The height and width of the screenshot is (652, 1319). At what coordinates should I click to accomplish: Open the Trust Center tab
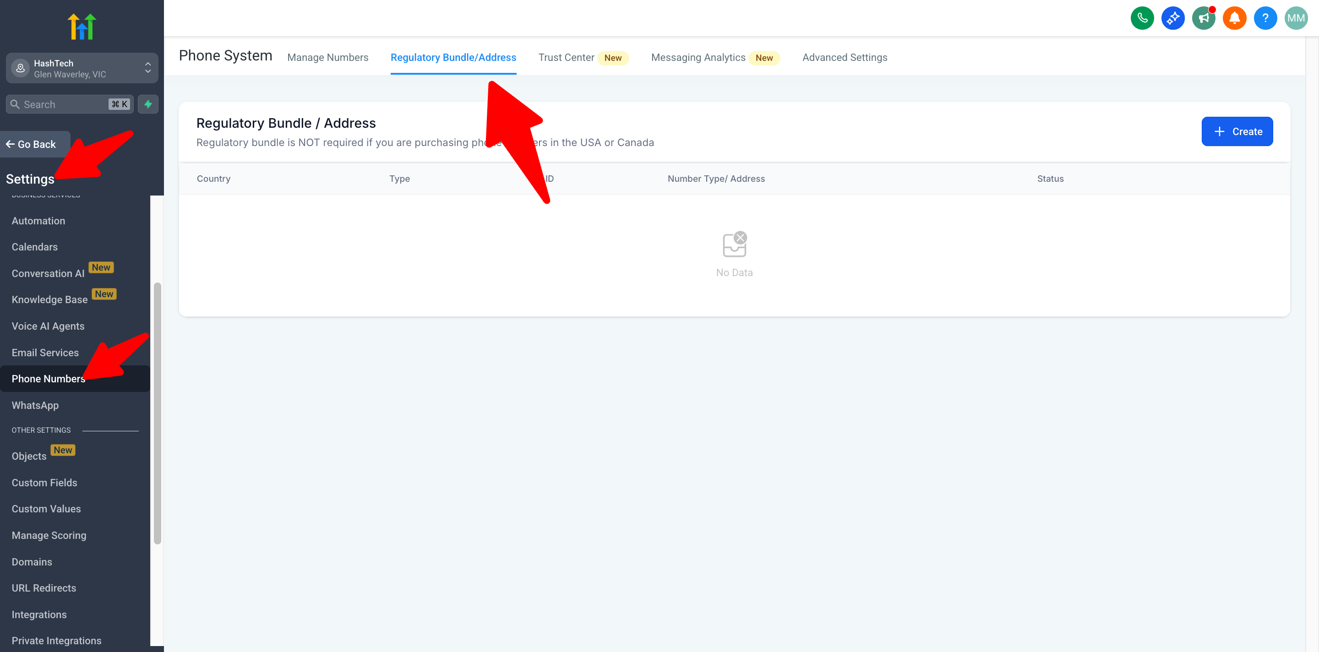coord(566,57)
